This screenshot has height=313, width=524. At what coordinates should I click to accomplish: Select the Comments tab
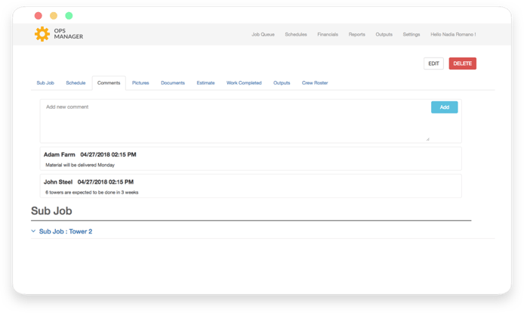109,83
